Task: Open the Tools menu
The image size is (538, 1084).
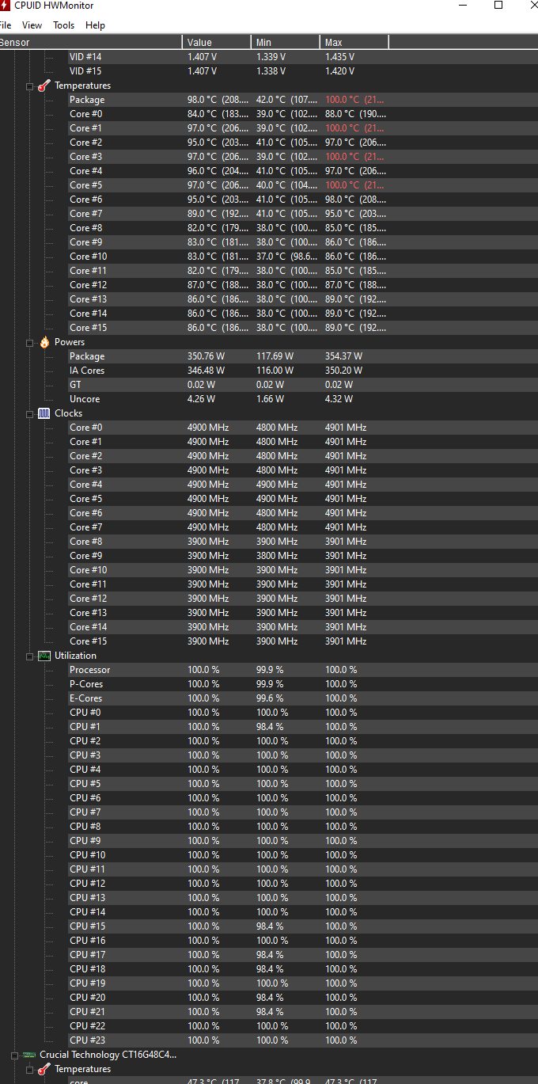Action: [63, 25]
